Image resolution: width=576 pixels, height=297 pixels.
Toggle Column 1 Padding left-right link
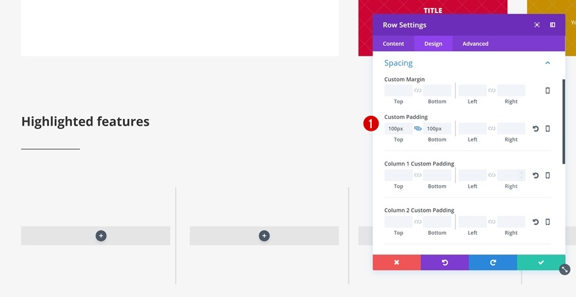coord(492,175)
